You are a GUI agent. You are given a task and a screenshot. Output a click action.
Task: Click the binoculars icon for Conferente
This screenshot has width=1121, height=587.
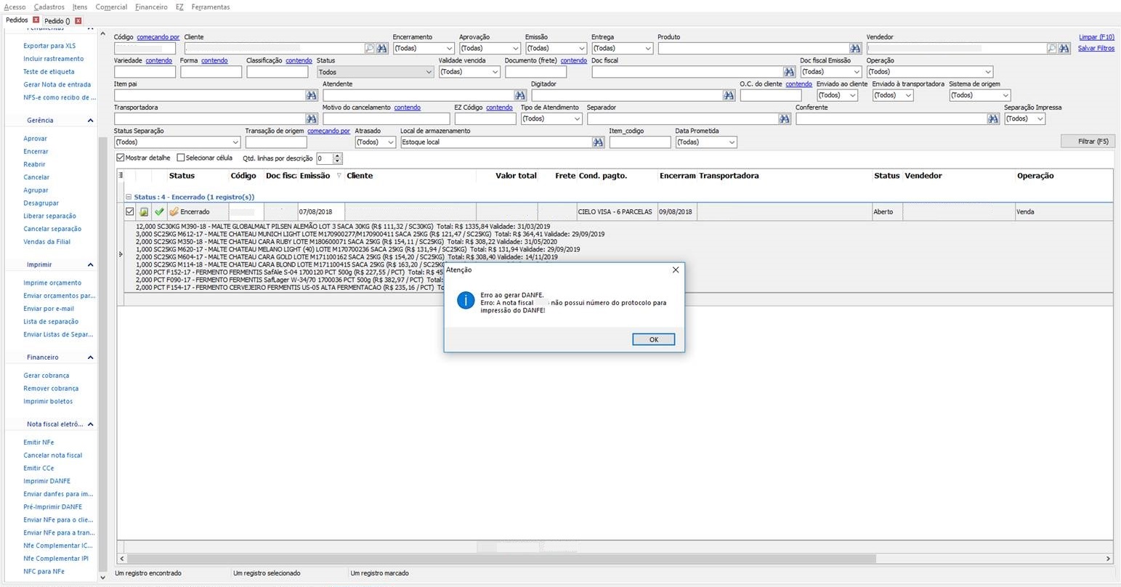[993, 118]
